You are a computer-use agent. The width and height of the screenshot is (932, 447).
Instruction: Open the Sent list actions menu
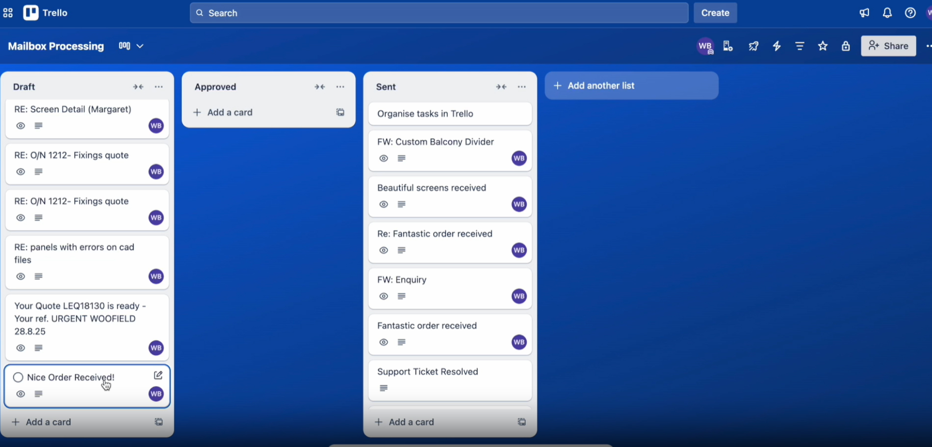(x=521, y=86)
